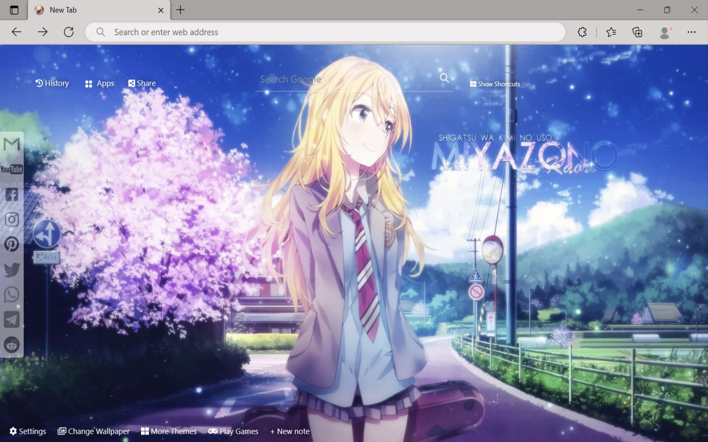708x442 pixels.
Task: Minimize the browser window
Action: tap(640, 10)
